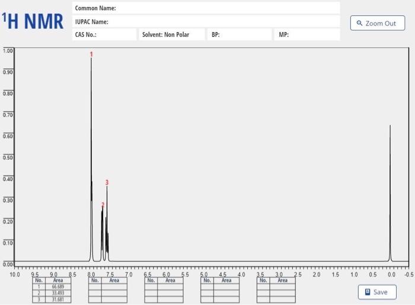Image resolution: width=415 pixels, height=305 pixels.
Task: Click the TMS reference peak near 0.0 ppm
Action: pyautogui.click(x=390, y=193)
